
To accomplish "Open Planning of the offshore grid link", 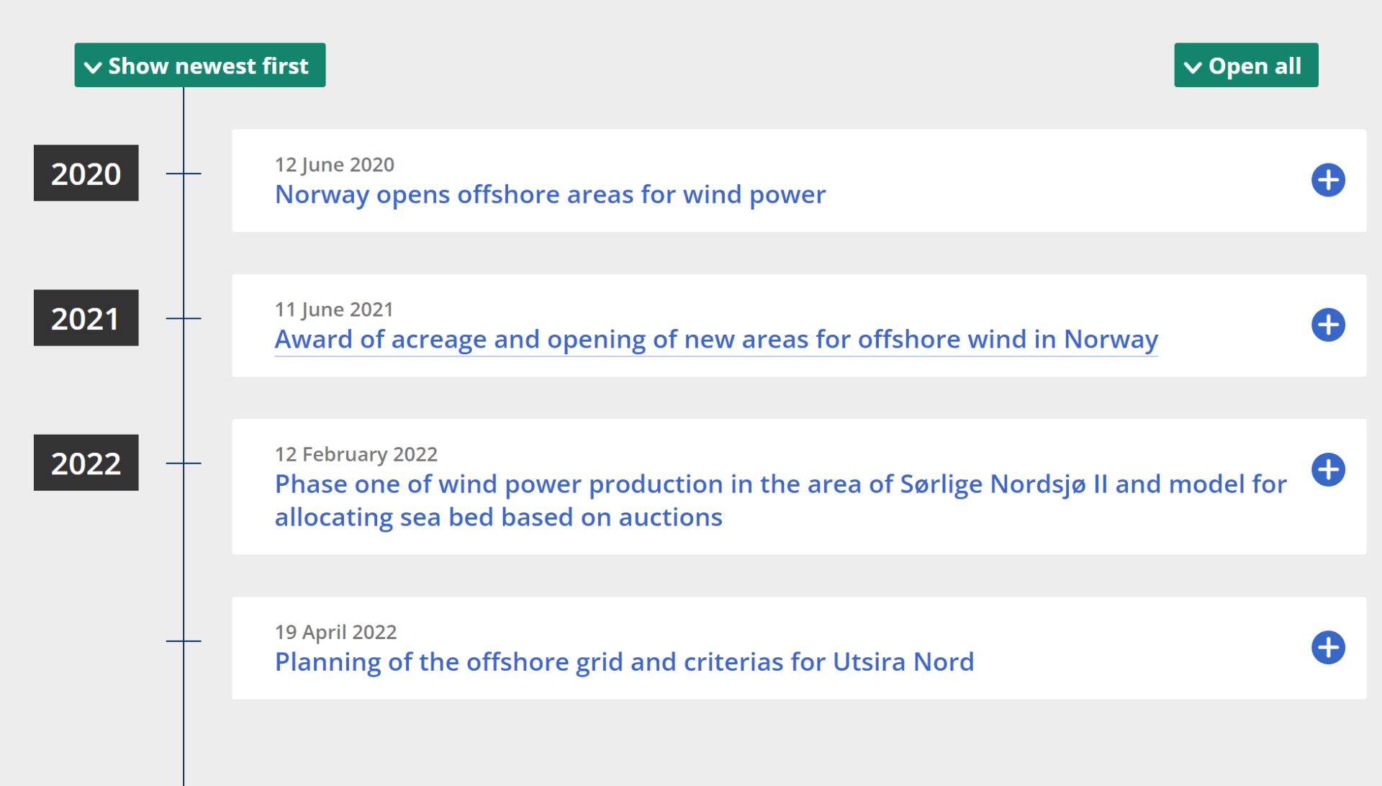I will 623,661.
